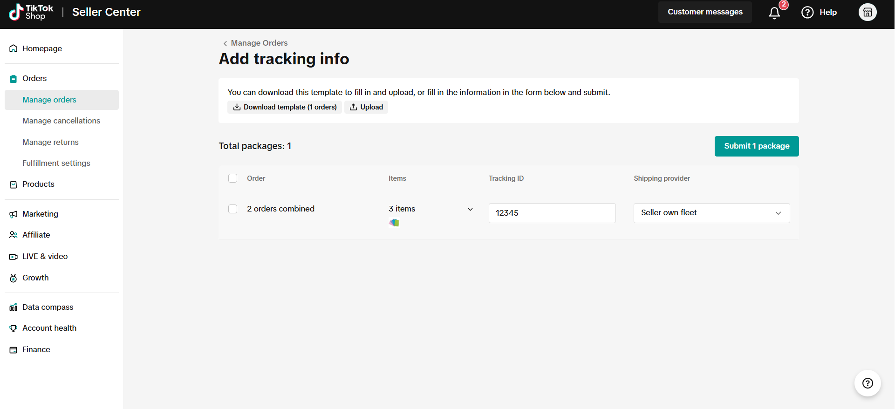Download the orders template
The image size is (895, 409).
(x=285, y=107)
